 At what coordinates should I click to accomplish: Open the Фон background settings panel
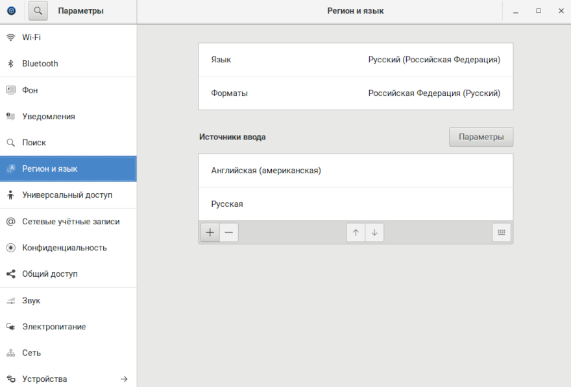pyautogui.click(x=30, y=90)
